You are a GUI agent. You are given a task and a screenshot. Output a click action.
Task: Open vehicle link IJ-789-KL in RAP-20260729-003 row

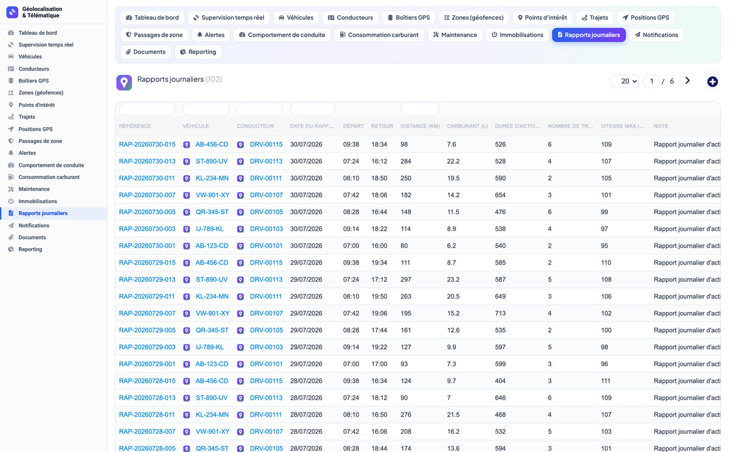(209, 347)
